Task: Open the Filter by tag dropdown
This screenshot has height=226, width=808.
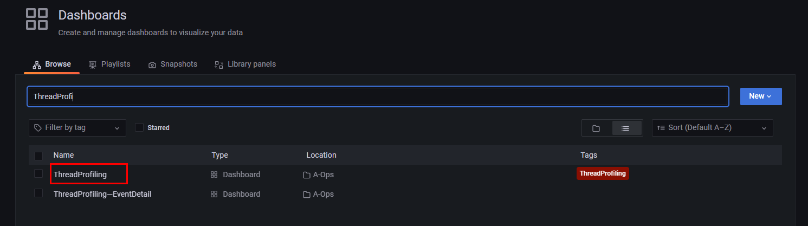Action: coord(77,128)
